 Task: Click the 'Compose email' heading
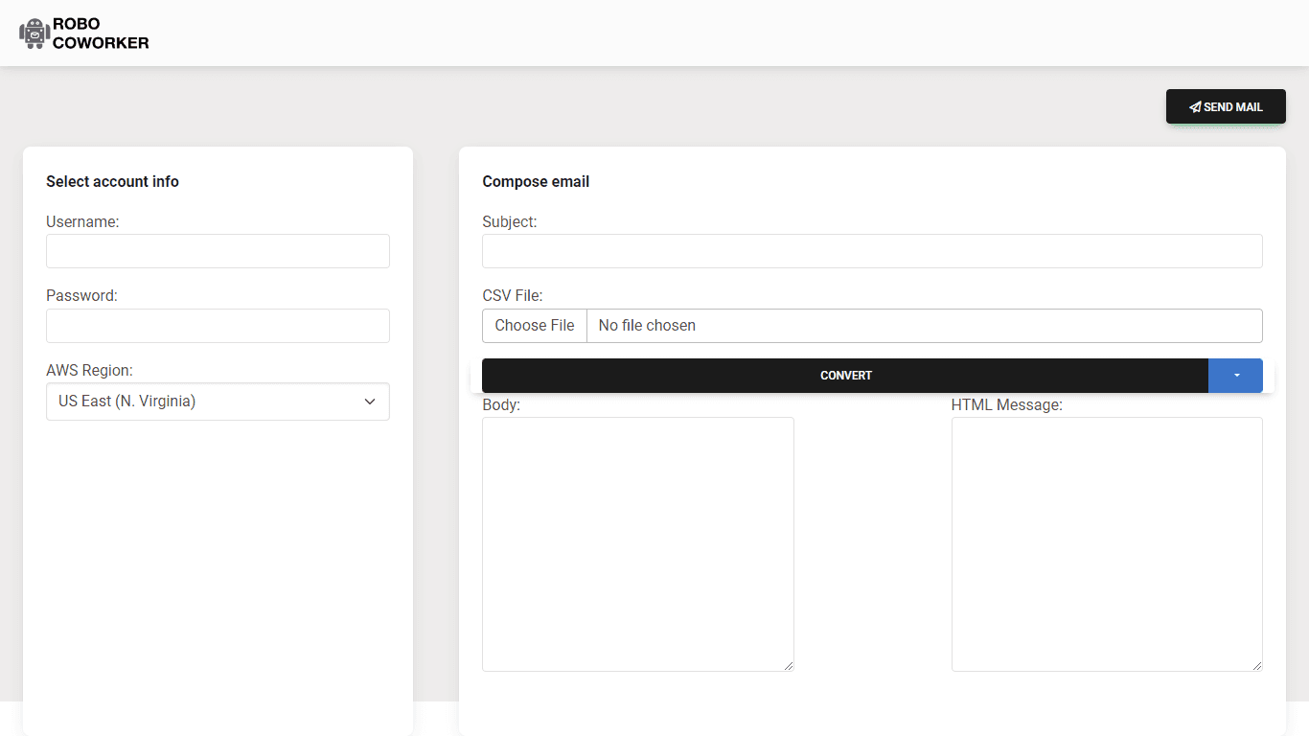[x=536, y=181]
